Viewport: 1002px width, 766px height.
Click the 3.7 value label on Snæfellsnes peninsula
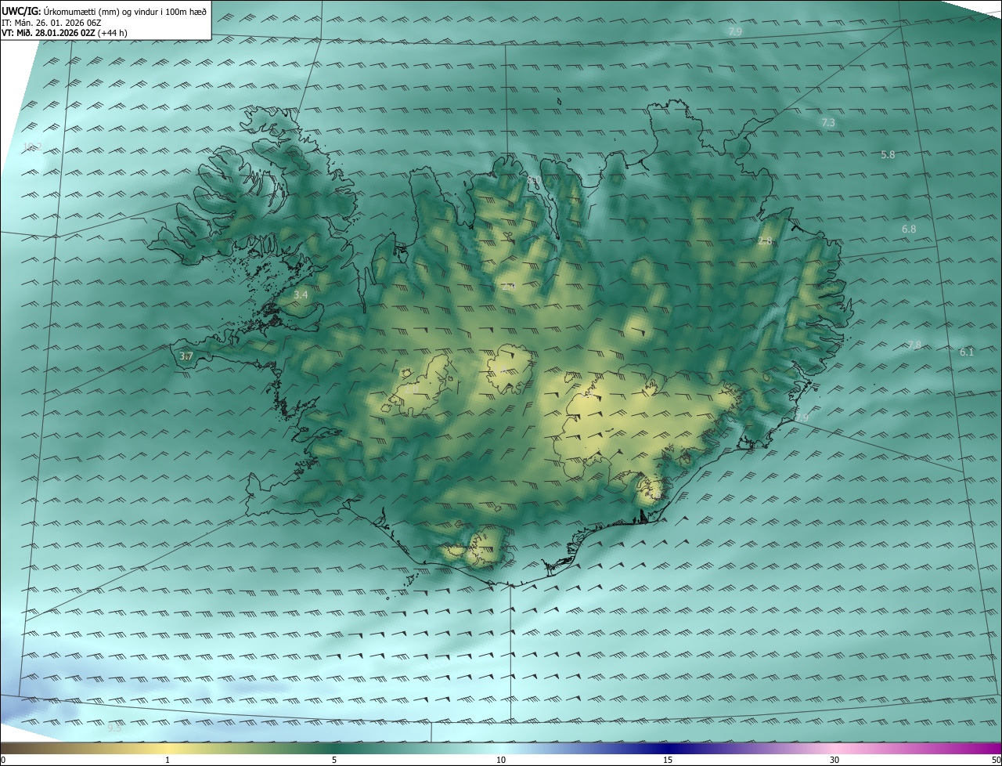186,356
